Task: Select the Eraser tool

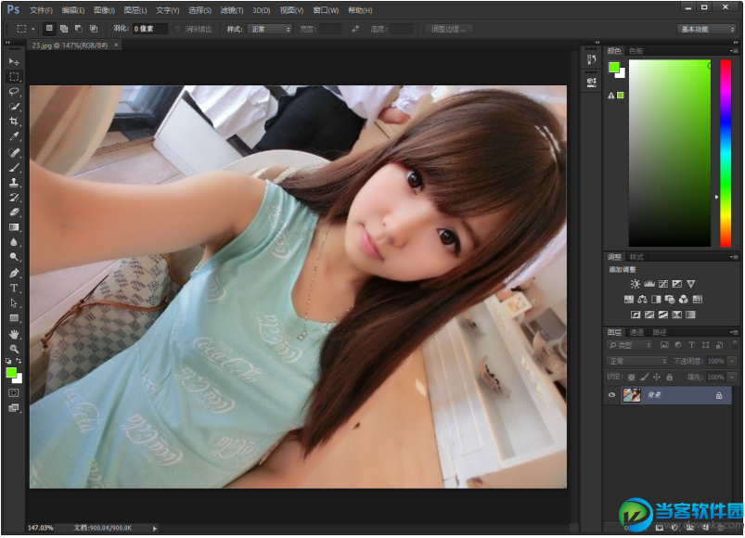Action: click(x=14, y=212)
